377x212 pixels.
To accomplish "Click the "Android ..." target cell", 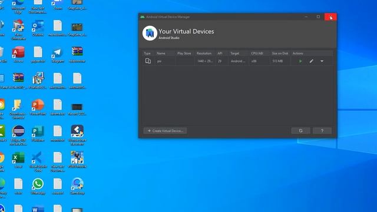I will coord(238,61).
